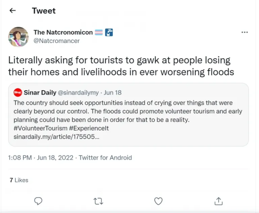Open Sinar Daily quoted account name

(x=37, y=93)
